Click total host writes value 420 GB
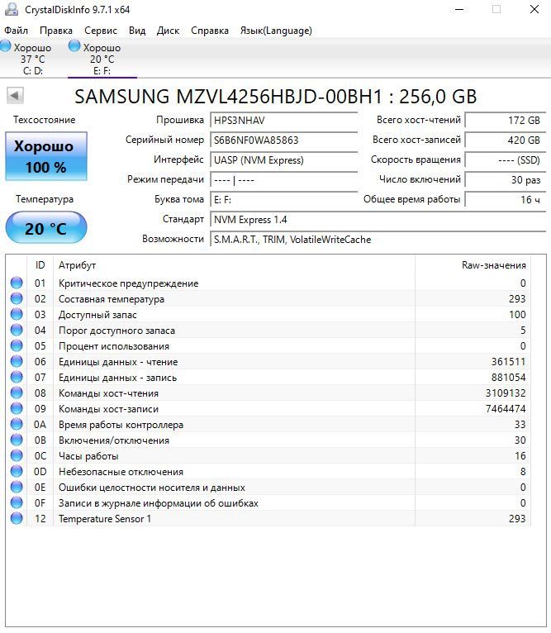 click(x=505, y=140)
